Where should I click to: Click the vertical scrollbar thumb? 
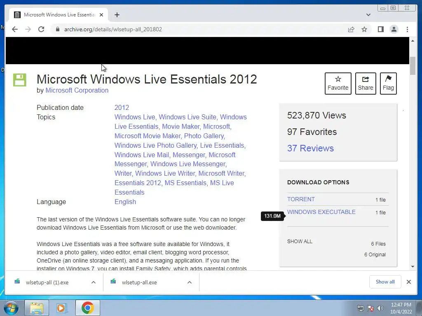pos(413,66)
